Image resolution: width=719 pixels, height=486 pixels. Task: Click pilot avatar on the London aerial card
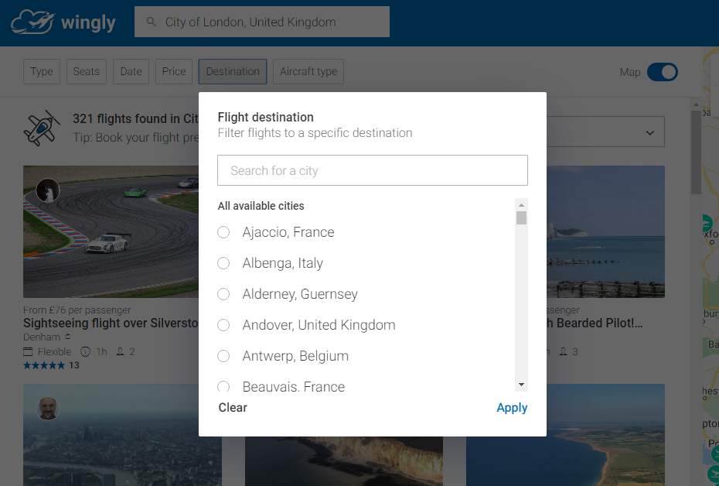(x=48, y=409)
